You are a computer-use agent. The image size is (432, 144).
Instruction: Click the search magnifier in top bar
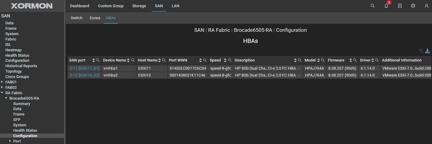(x=373, y=6)
